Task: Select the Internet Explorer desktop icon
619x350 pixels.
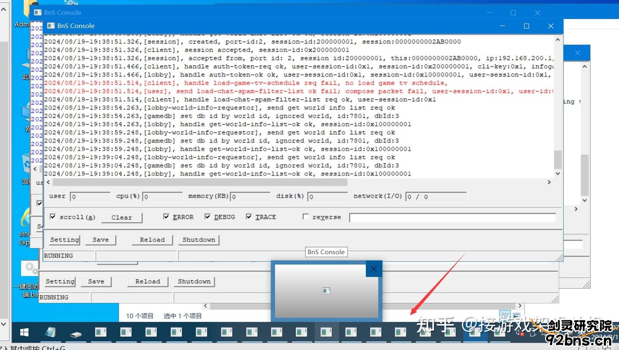Action: point(25,225)
